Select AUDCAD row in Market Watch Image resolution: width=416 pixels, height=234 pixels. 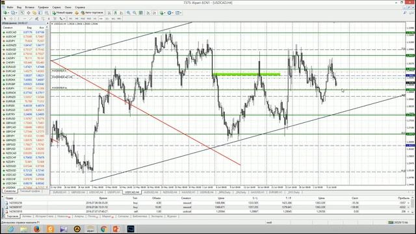23,32
